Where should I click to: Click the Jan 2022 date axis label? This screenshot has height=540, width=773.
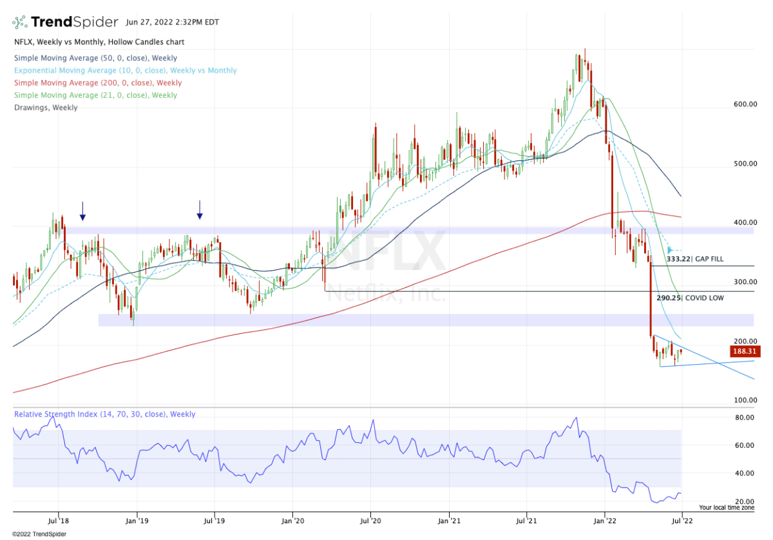pyautogui.click(x=604, y=519)
